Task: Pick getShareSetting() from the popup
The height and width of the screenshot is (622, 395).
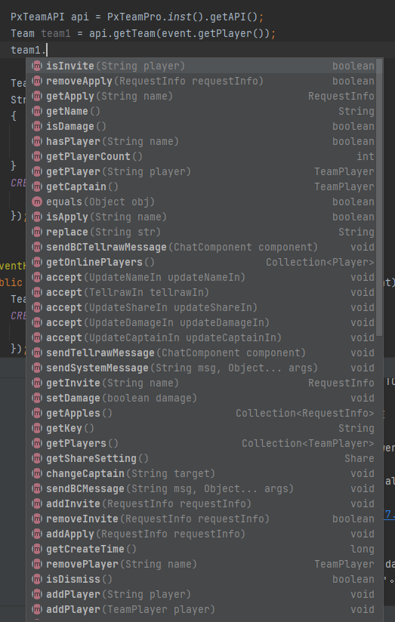Action: [202, 458]
